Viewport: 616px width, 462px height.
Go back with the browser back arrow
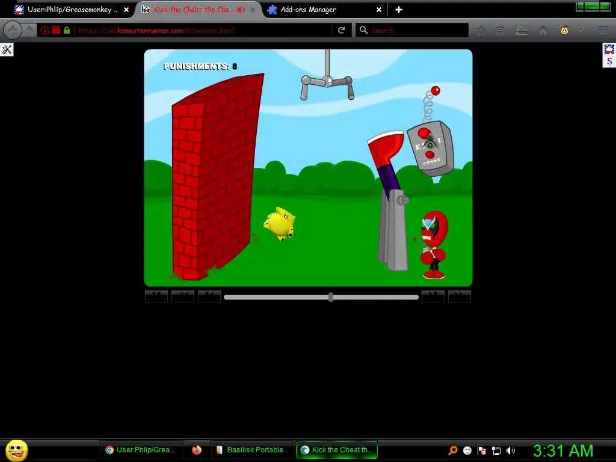point(13,30)
